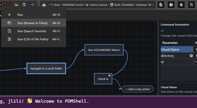The height and width of the screenshot is (108, 197).
Task: Select the Visual Name parameter row
Action: click(x=179, y=50)
